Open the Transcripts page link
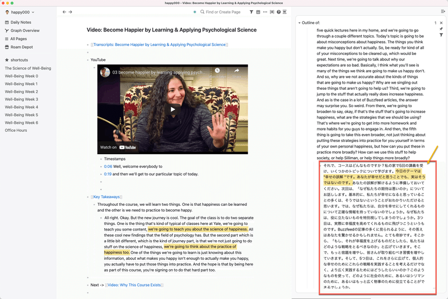The height and width of the screenshot is (299, 448). pos(159,45)
